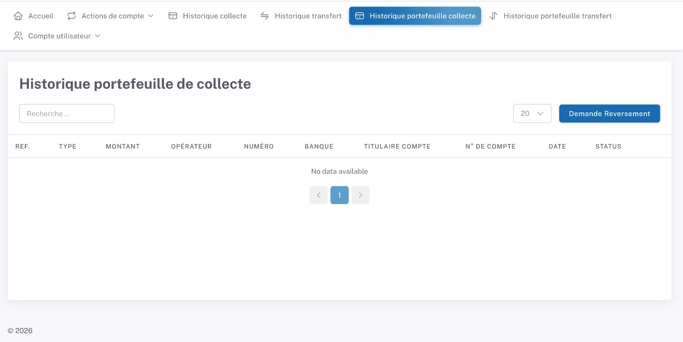Click the wallet icon in the active tab
This screenshot has width=683, height=342.
click(360, 16)
